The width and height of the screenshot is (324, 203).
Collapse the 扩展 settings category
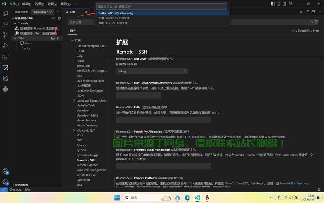coord(72,40)
